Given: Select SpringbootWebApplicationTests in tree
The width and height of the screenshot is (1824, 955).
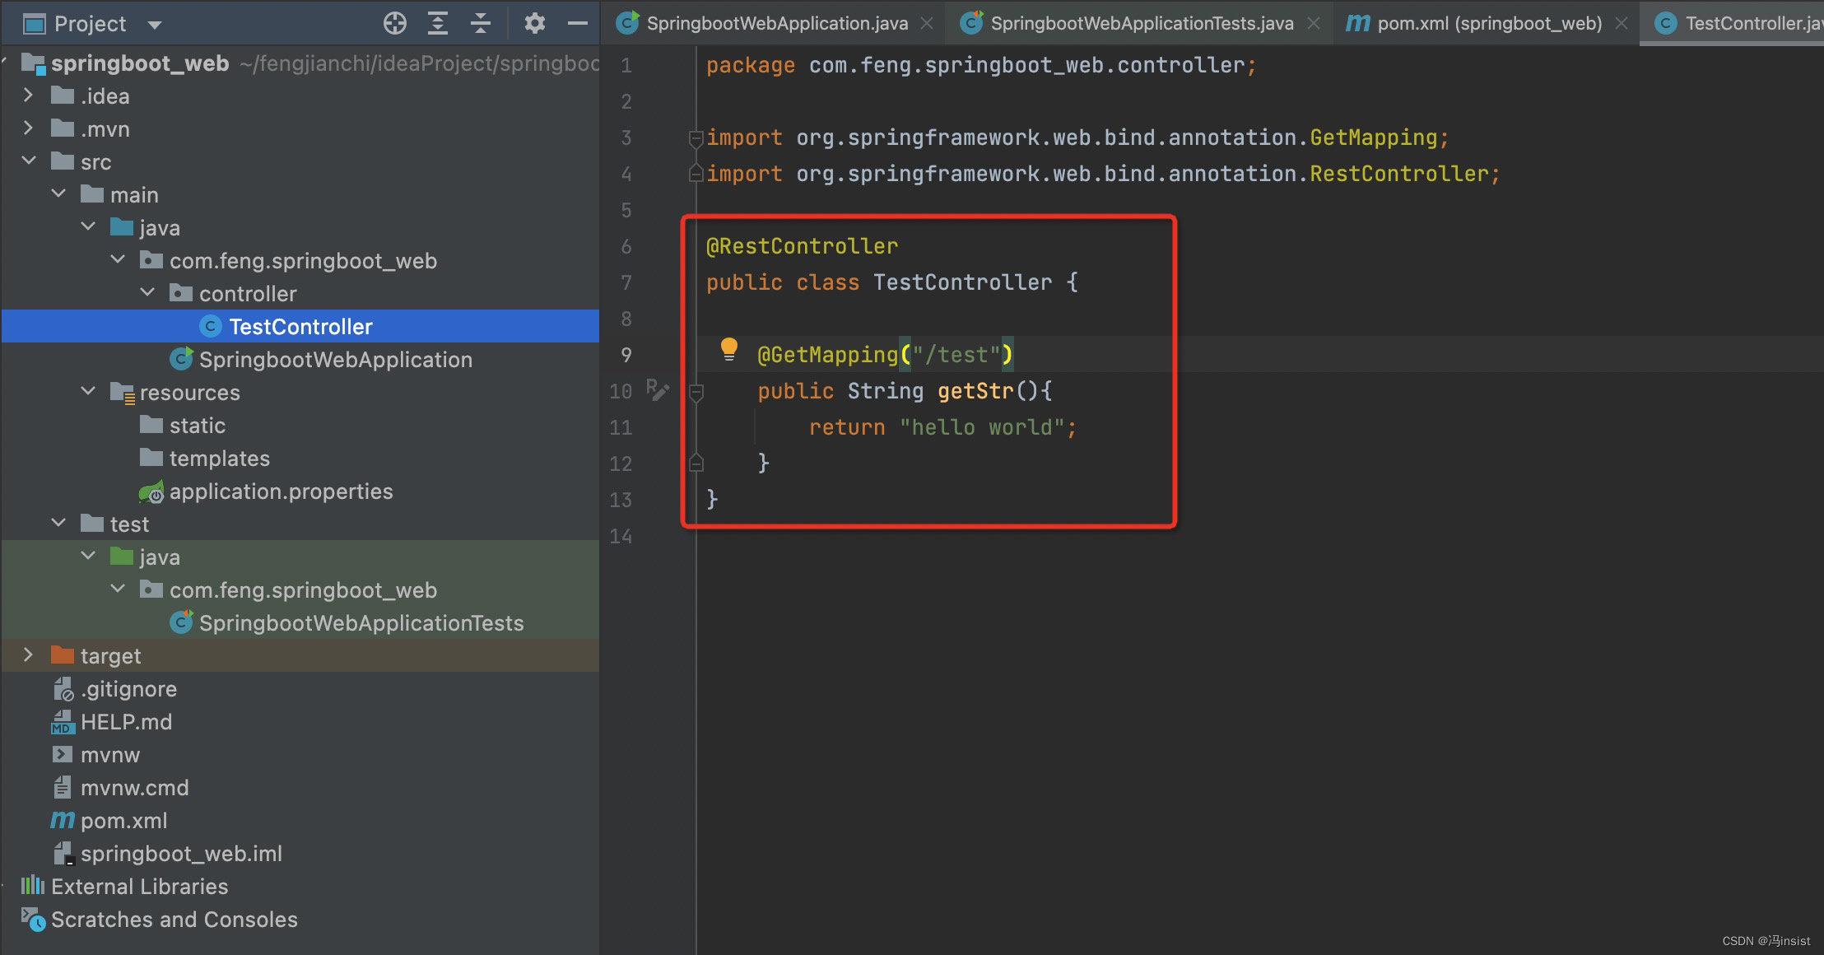Looking at the screenshot, I should click(361, 623).
